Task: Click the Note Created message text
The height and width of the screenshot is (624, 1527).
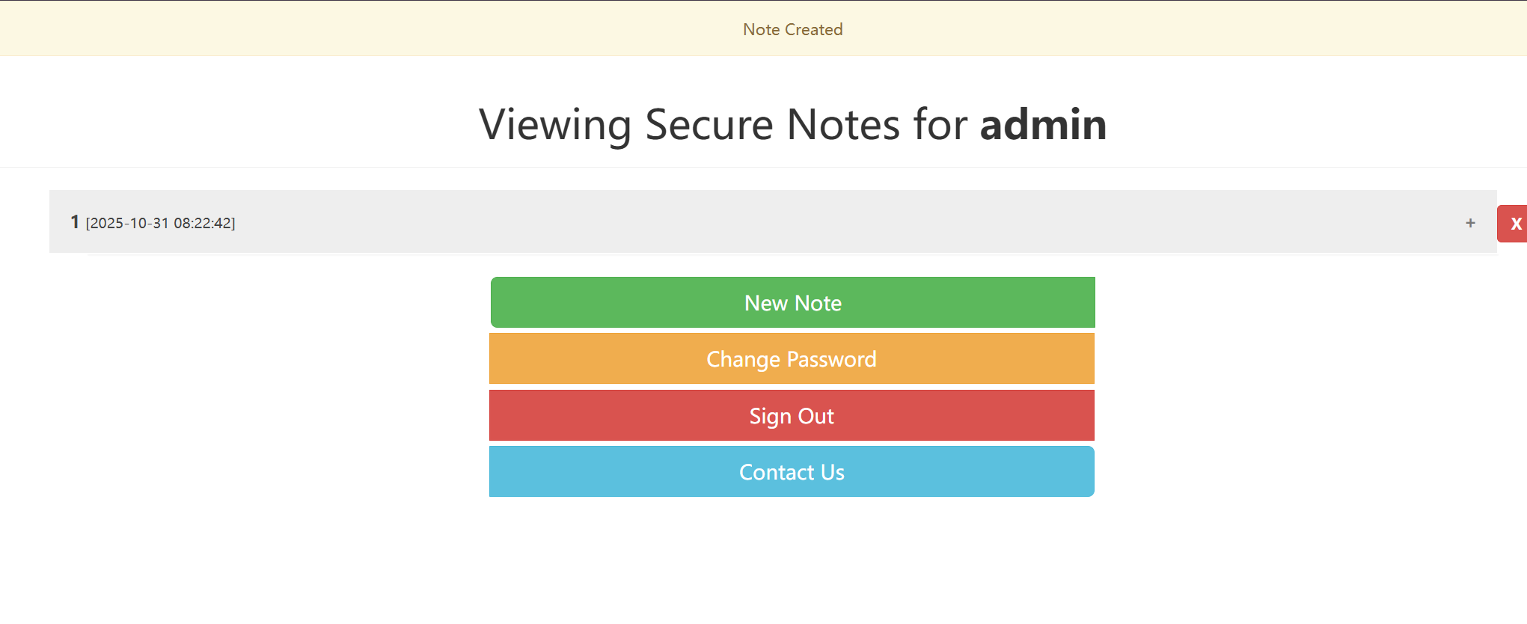Action: [x=792, y=29]
